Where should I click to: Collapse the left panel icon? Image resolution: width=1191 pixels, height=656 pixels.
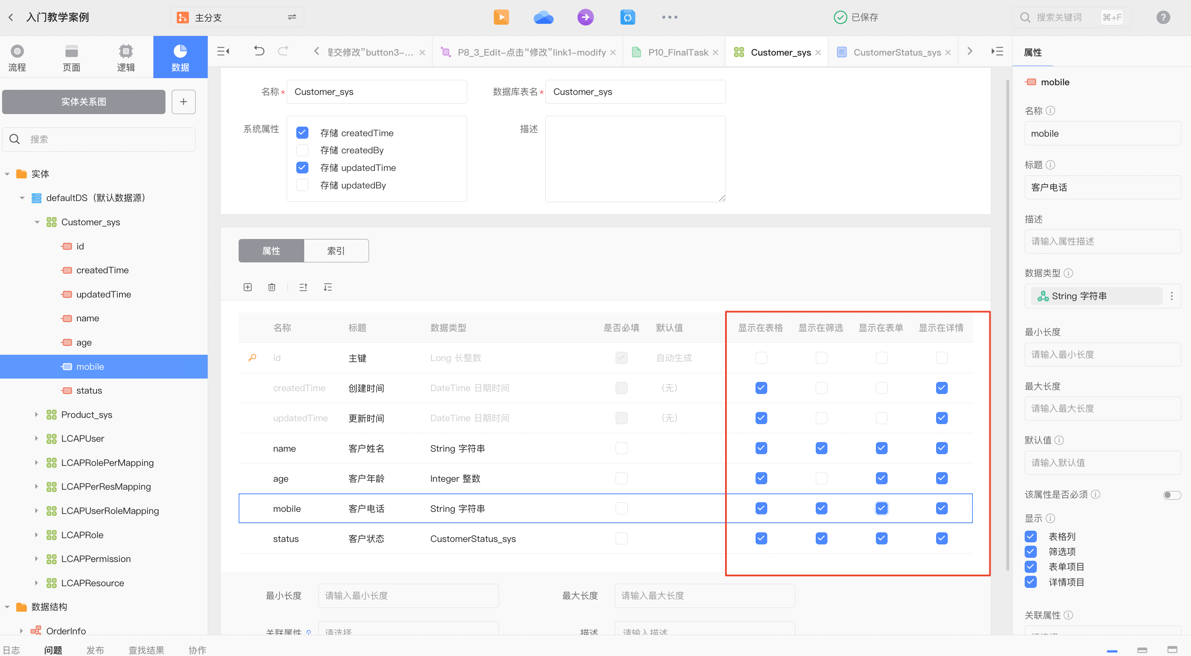223,51
